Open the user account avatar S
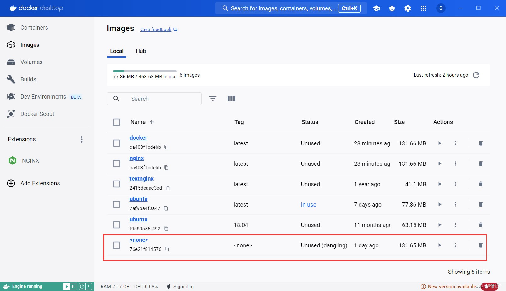This screenshot has width=506, height=291. pos(441,8)
